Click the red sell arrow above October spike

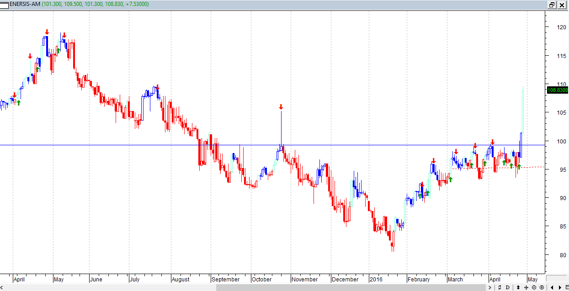pyautogui.click(x=281, y=107)
